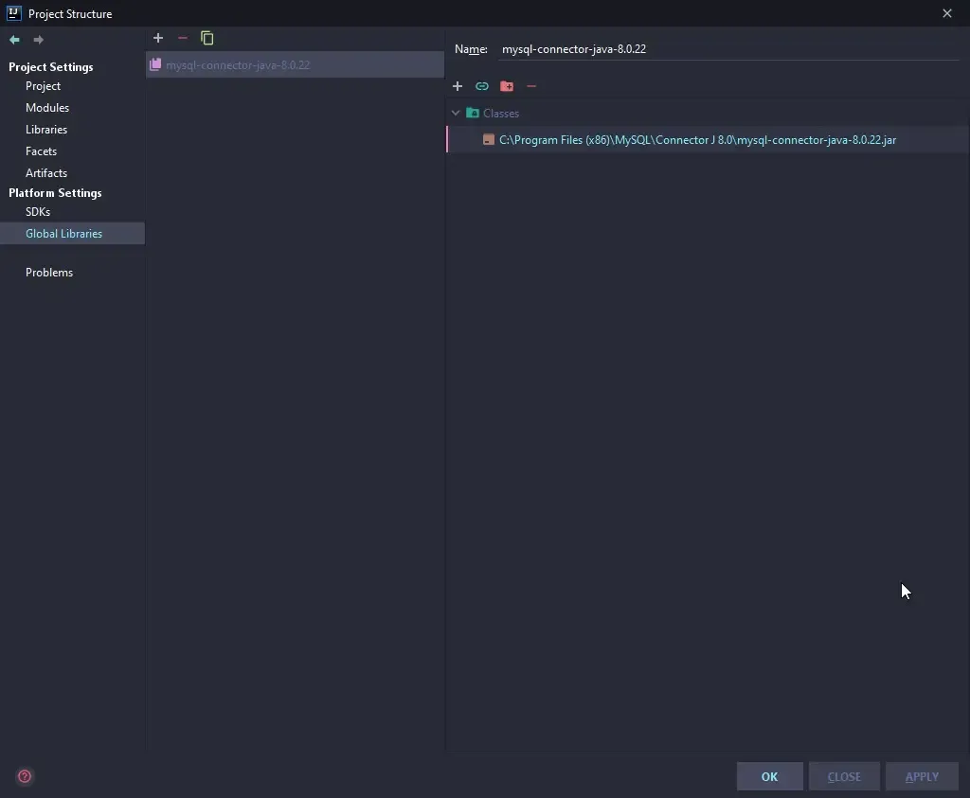Remove the selected library from list
Screen dimensions: 970x798
tap(183, 38)
